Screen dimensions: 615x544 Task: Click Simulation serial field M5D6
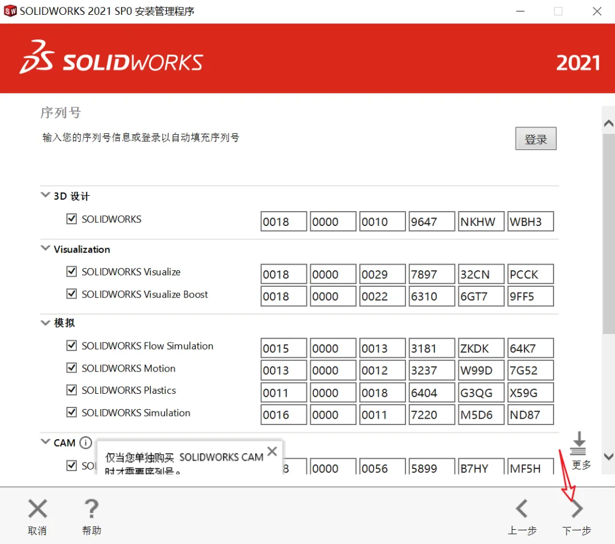point(481,415)
